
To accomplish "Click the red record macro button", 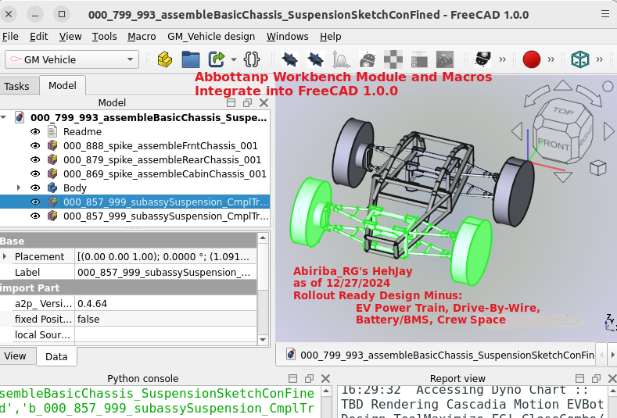I will [x=532, y=59].
